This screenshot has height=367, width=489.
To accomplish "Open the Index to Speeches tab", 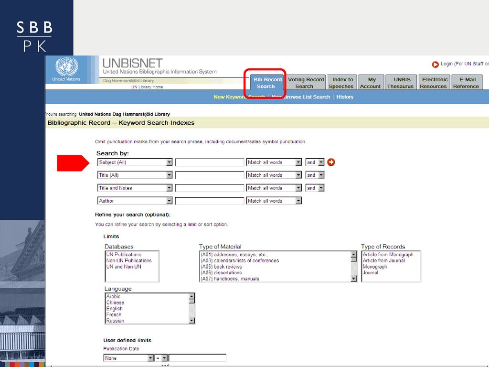I will pos(342,83).
